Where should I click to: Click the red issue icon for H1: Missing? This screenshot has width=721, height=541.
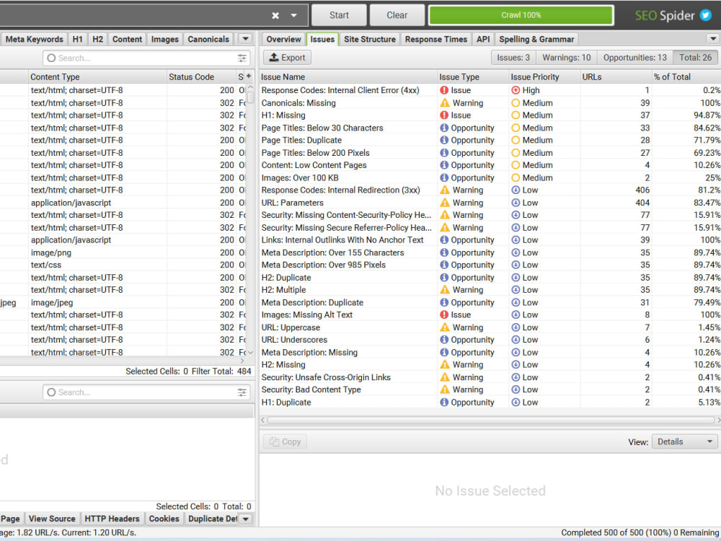coord(444,115)
